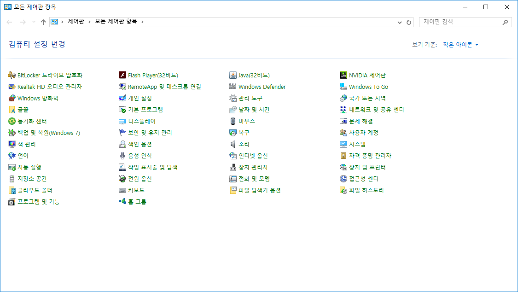Expand the address bar history dropdown
The height and width of the screenshot is (292, 518).
click(399, 22)
